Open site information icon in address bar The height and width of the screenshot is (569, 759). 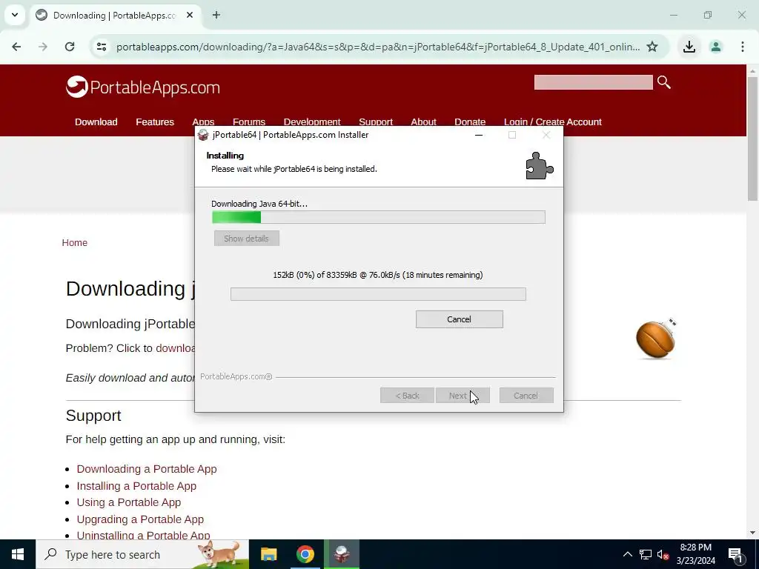(x=102, y=47)
